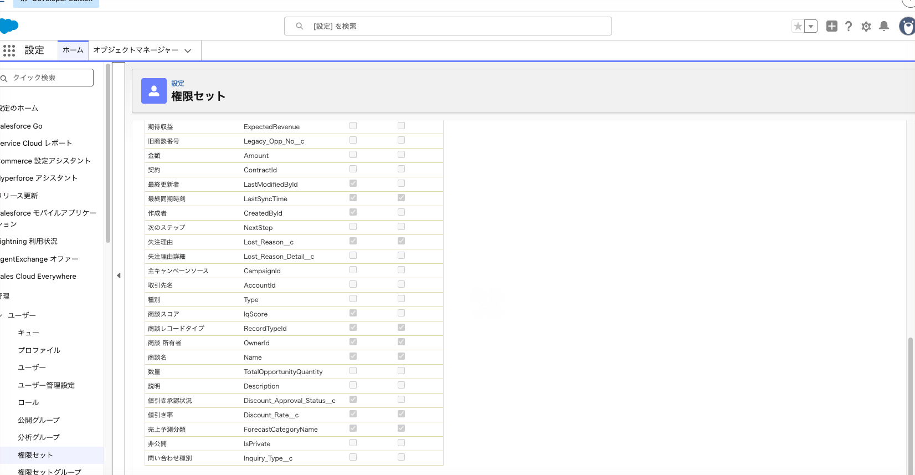Click the ForecastCategoryName field name

pos(281,430)
